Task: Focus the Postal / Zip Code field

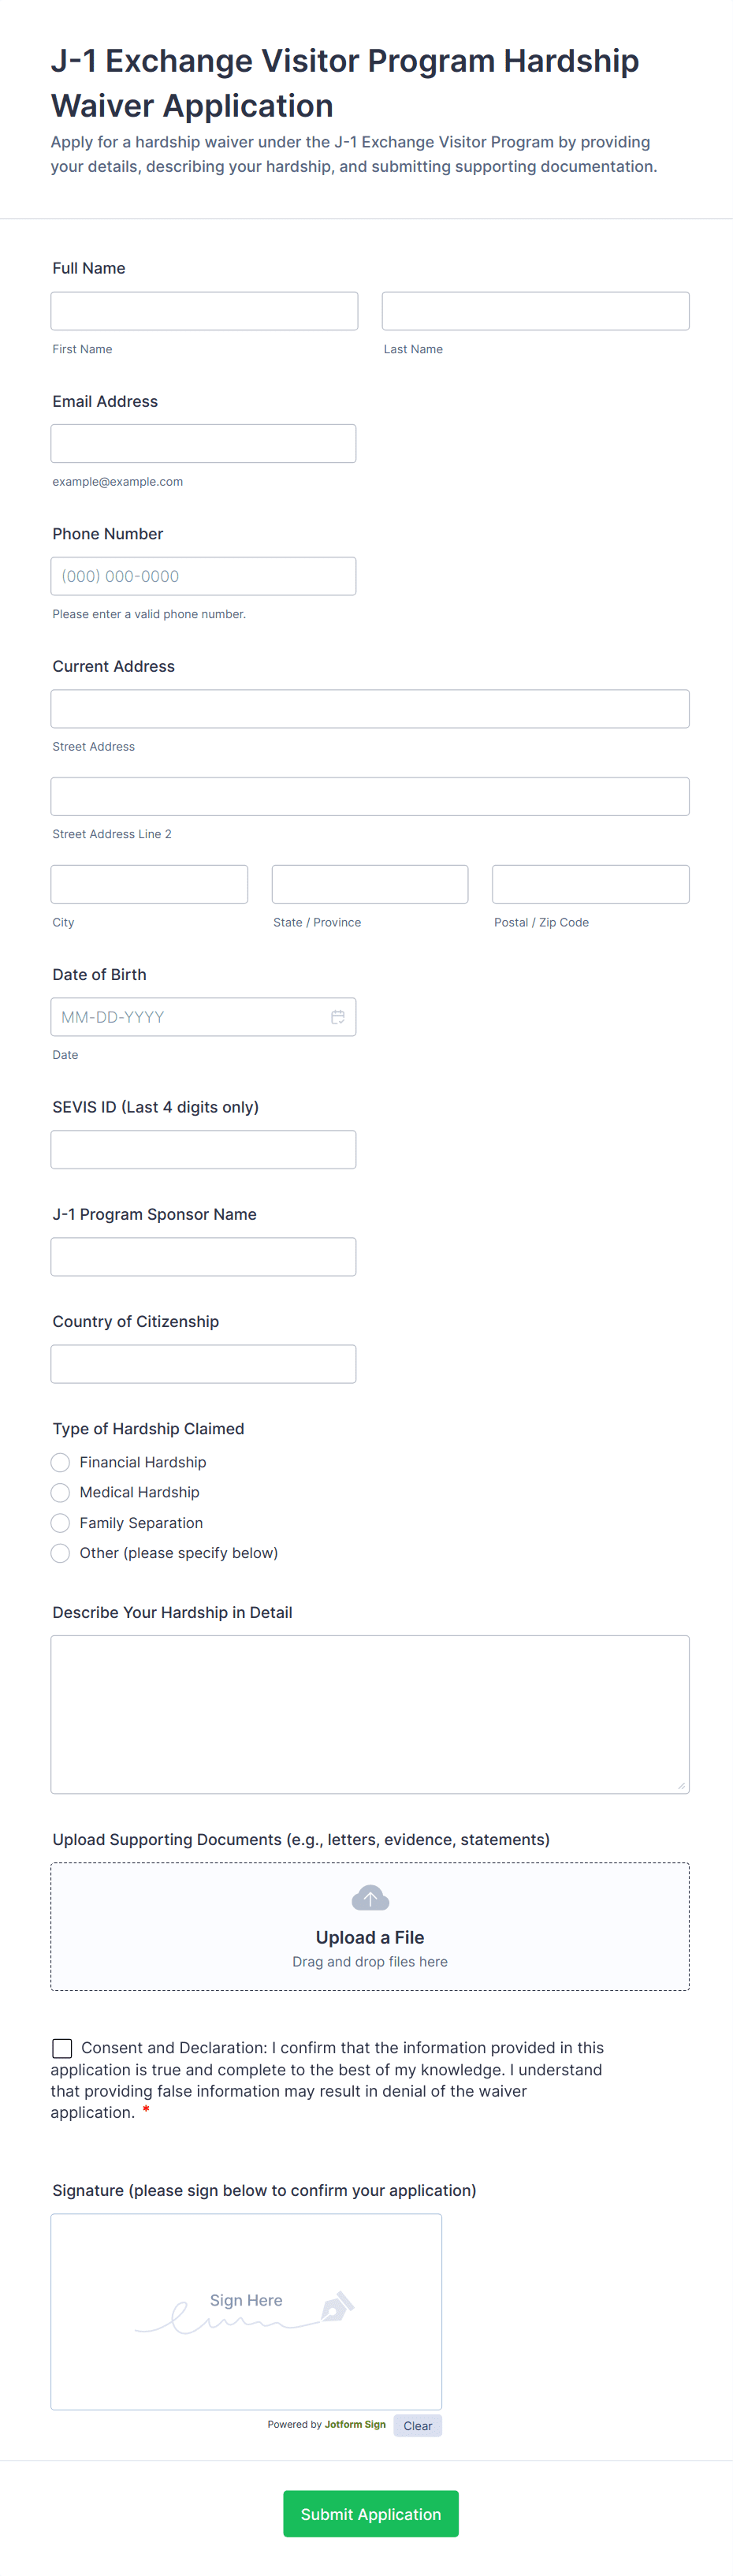Action: [x=590, y=884]
